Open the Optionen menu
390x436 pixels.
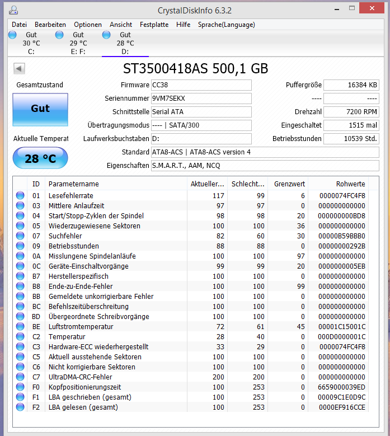pyautogui.click(x=88, y=25)
